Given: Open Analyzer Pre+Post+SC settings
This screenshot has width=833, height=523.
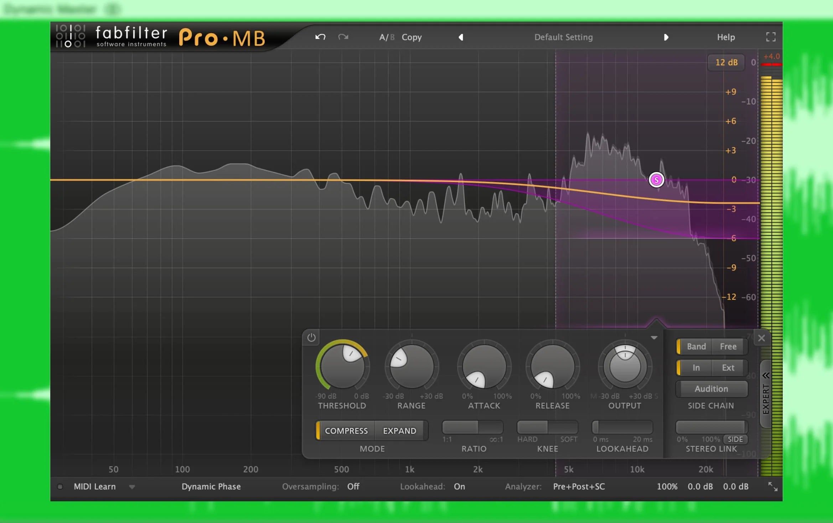Looking at the screenshot, I should click(579, 487).
